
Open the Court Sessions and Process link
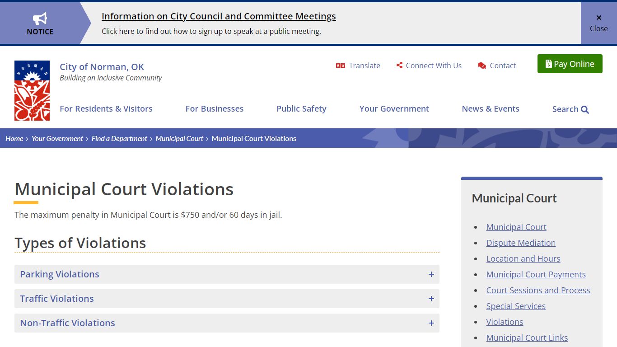[538, 291]
